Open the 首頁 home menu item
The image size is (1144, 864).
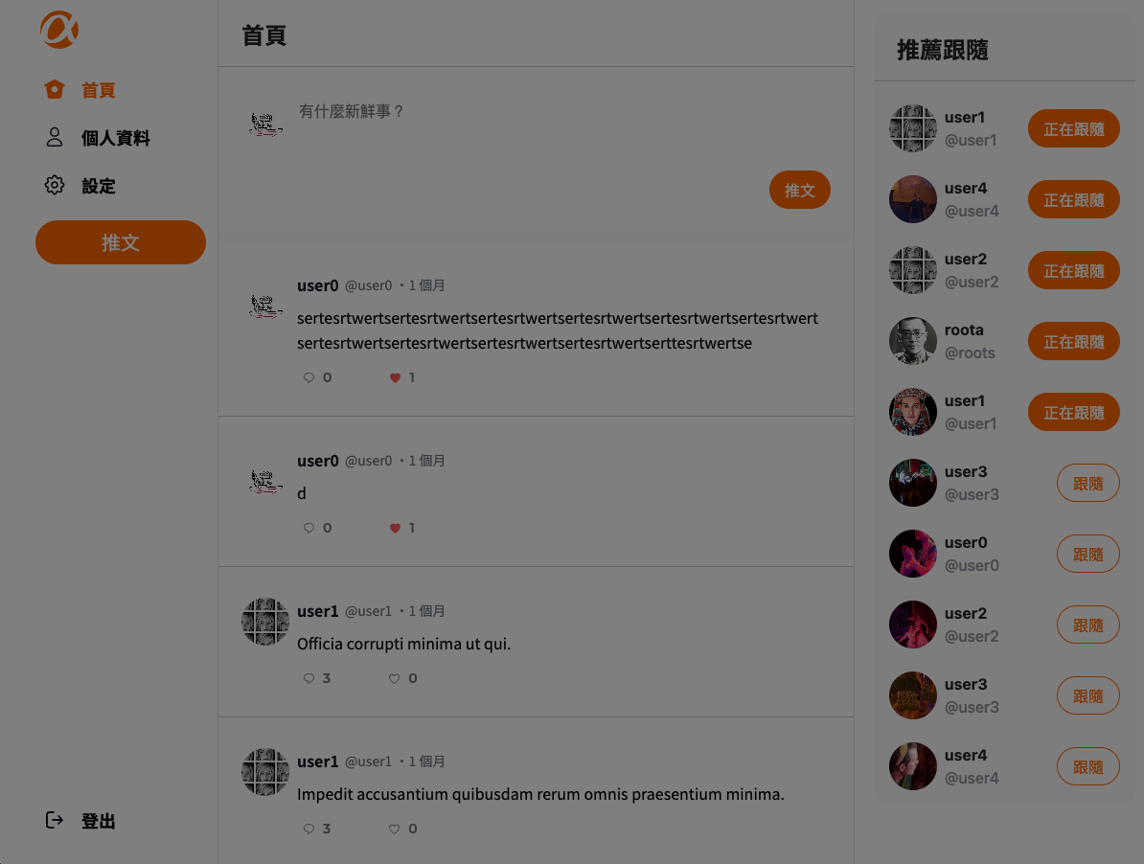coord(80,90)
